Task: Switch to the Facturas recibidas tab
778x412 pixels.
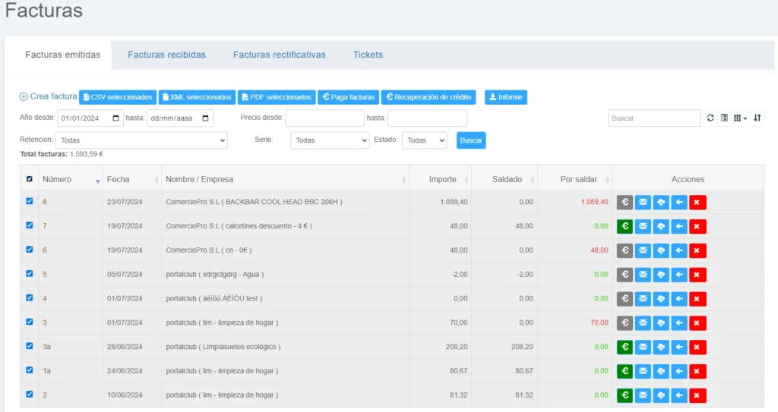Action: (166, 55)
